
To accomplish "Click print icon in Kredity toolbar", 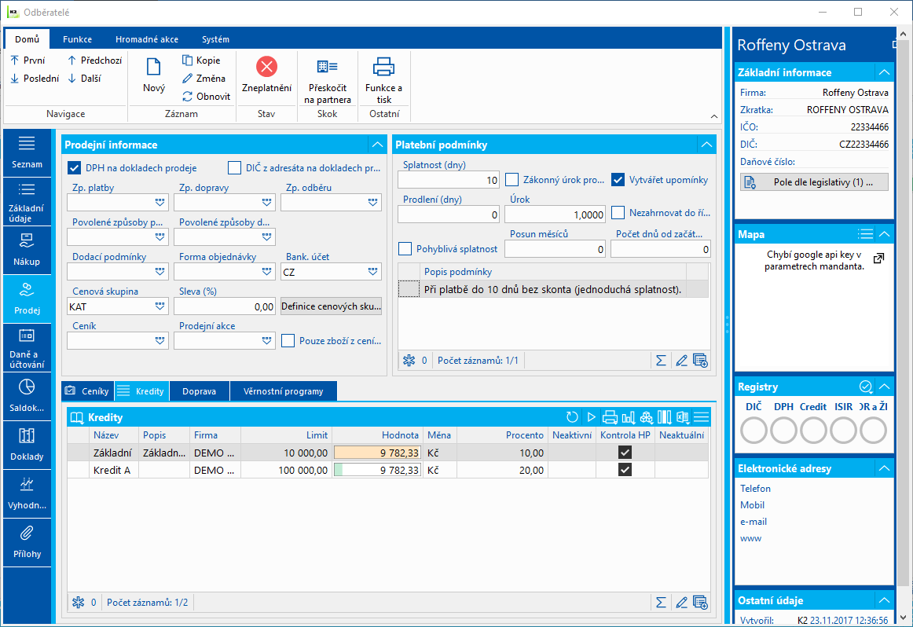I will [610, 417].
